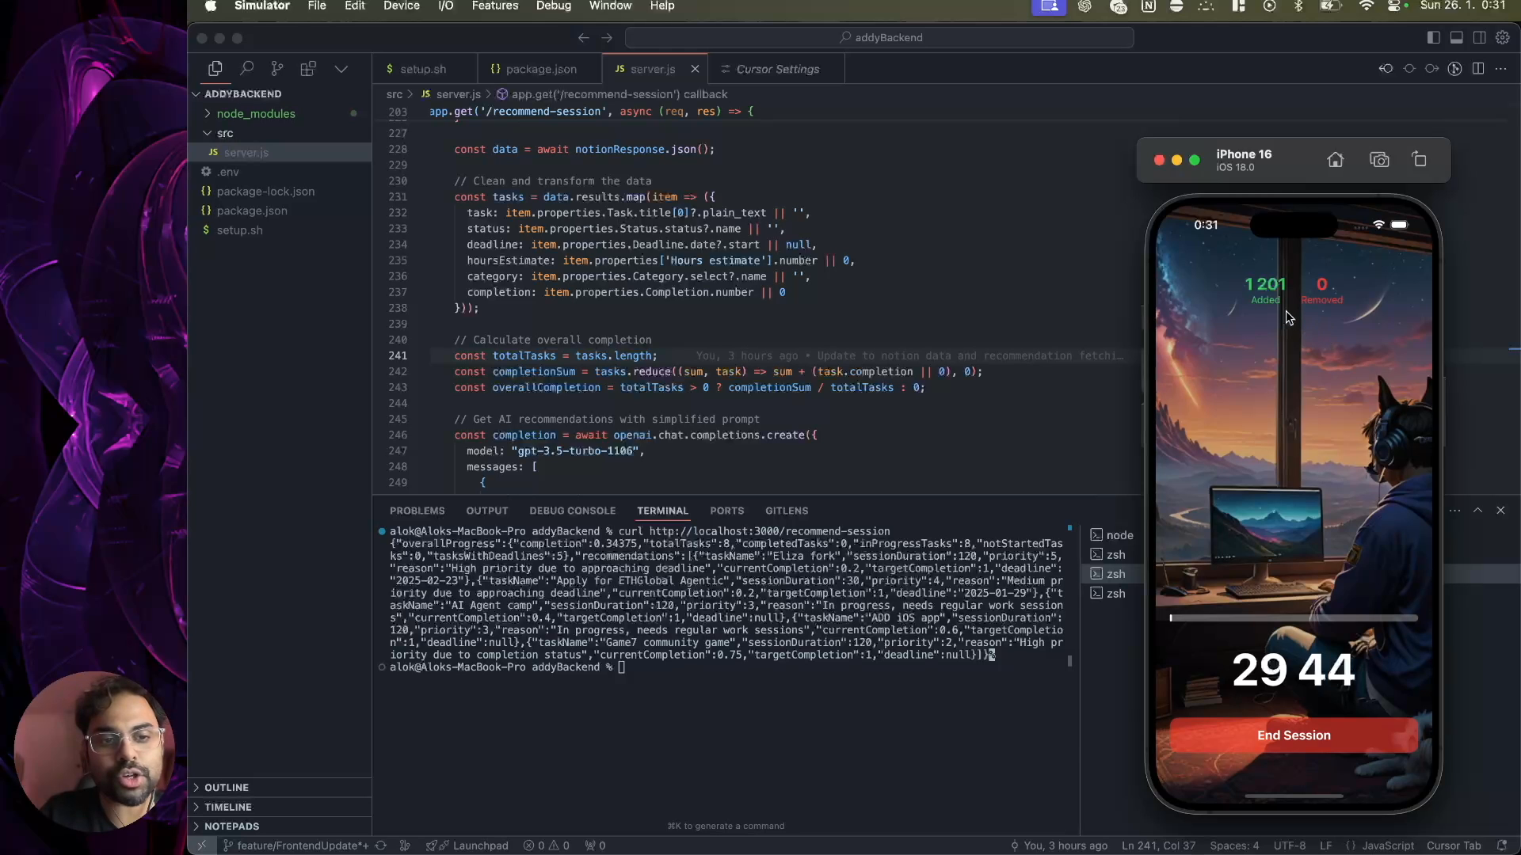Change the UTF-8 encoding setting

pos(1289,845)
